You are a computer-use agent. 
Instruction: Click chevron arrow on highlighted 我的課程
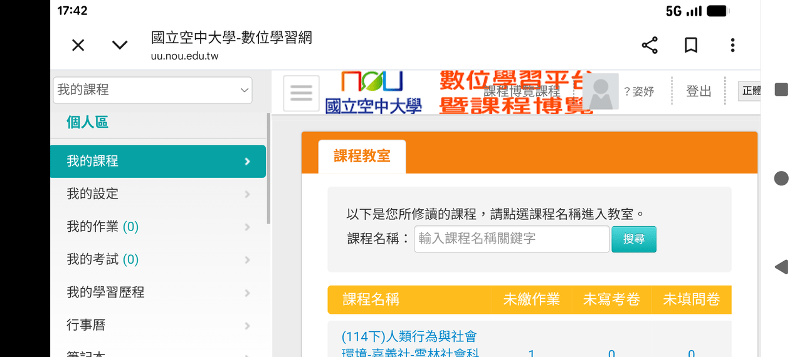click(247, 162)
